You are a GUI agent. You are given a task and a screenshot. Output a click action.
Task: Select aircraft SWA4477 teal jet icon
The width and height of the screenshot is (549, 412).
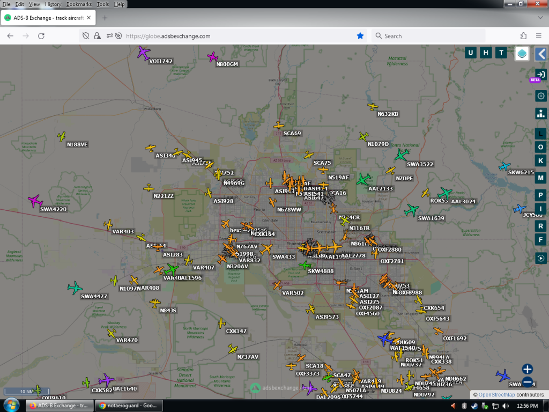(75, 288)
